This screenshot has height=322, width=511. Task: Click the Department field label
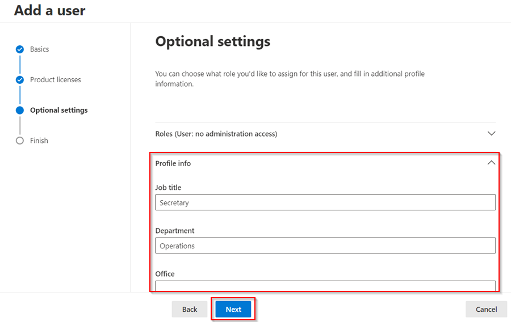(175, 231)
